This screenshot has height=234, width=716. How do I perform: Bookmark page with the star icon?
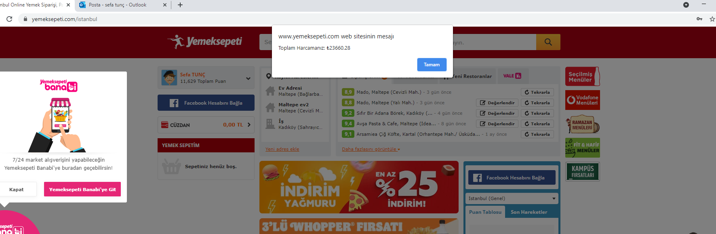click(712, 19)
